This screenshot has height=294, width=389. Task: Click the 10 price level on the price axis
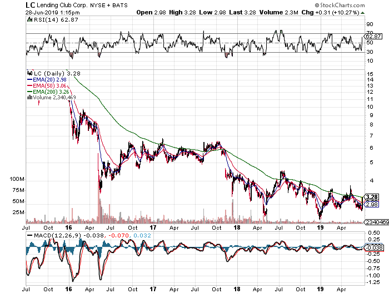point(370,107)
